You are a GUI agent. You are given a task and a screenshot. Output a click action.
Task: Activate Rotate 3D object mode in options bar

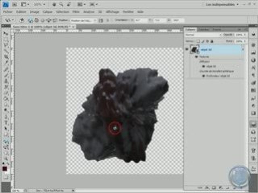tap(30, 20)
